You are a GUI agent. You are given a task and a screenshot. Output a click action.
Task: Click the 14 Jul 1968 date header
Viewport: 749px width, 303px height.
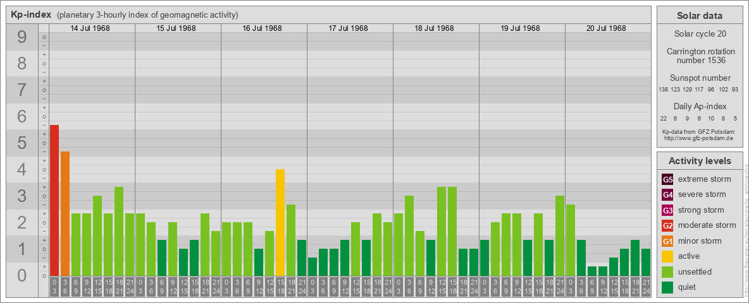coord(90,28)
